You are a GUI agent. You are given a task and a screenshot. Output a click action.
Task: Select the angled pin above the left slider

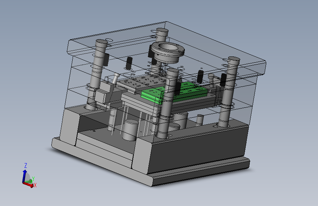pyautogui.click(x=116, y=79)
